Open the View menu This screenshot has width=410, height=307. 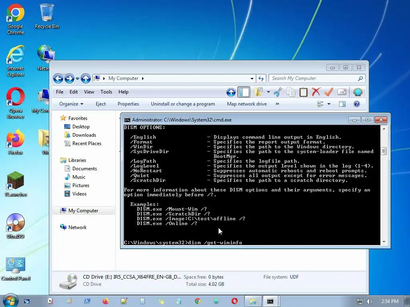pyautogui.click(x=89, y=92)
